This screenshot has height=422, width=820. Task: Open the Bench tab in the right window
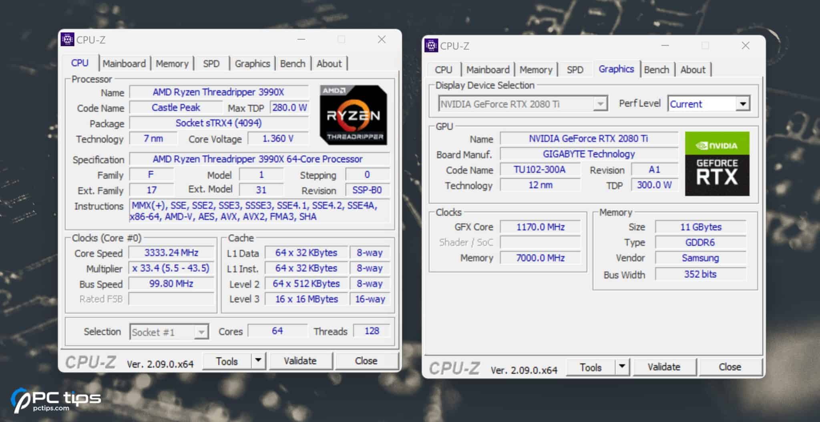coord(656,69)
